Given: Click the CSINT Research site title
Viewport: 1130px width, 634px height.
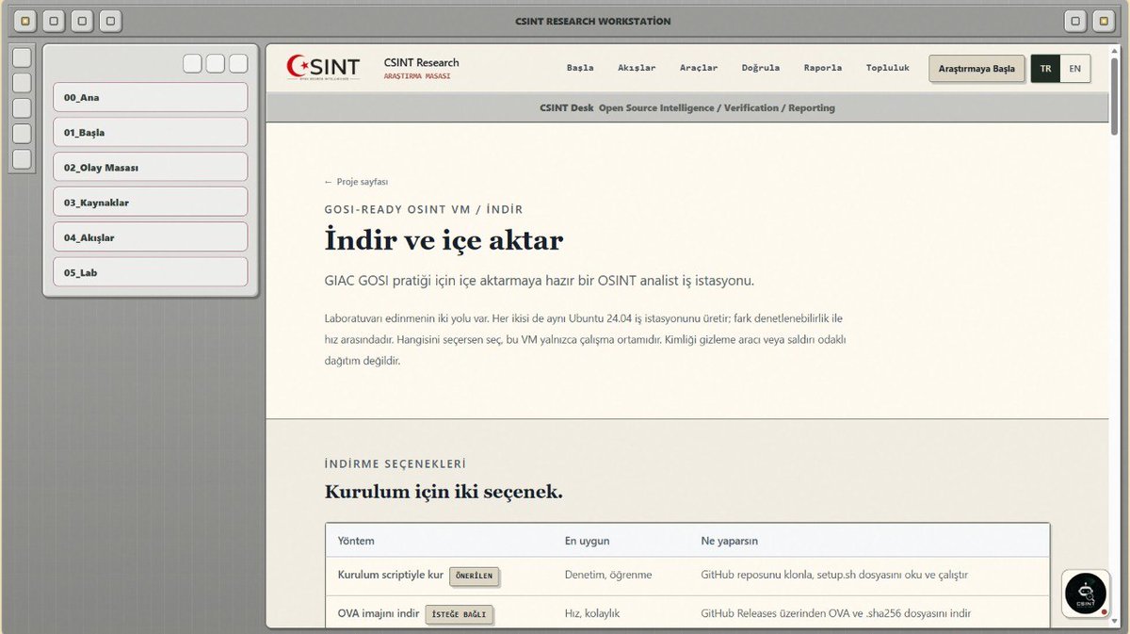Looking at the screenshot, I should click(x=421, y=62).
